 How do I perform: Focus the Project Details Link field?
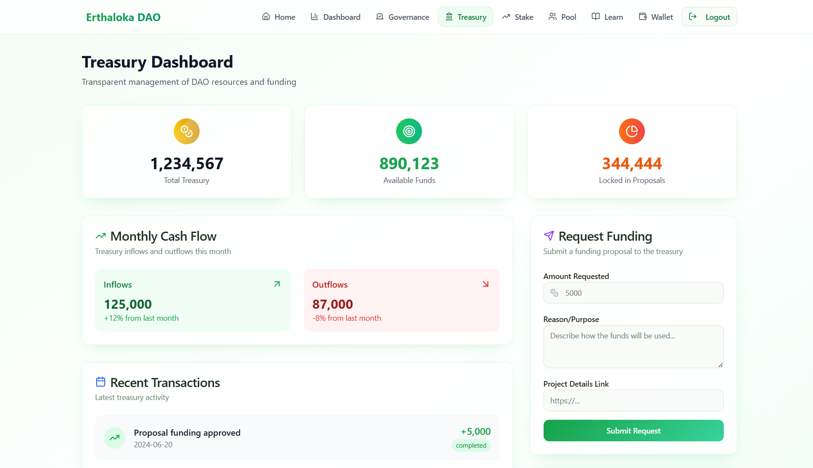(633, 400)
